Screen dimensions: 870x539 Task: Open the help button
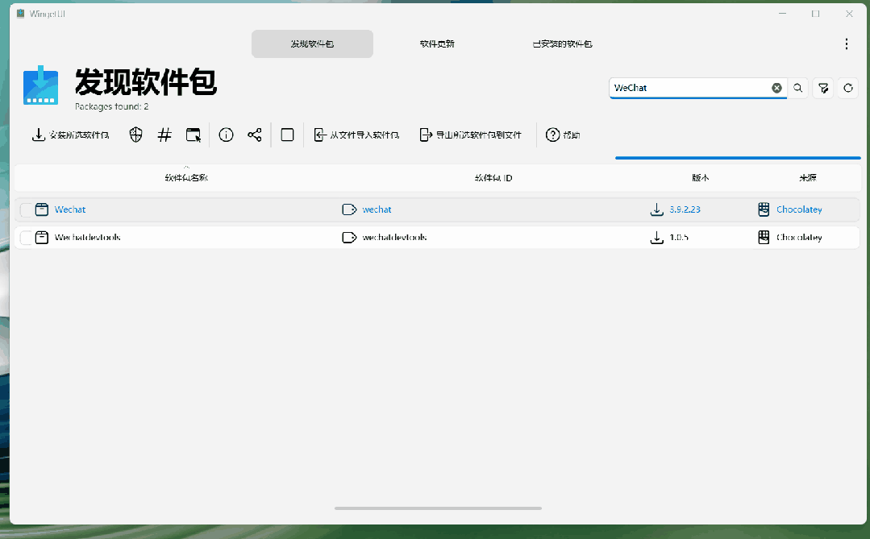(563, 135)
